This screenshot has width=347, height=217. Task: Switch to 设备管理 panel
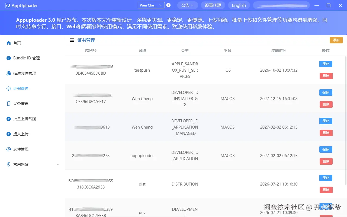click(21, 103)
